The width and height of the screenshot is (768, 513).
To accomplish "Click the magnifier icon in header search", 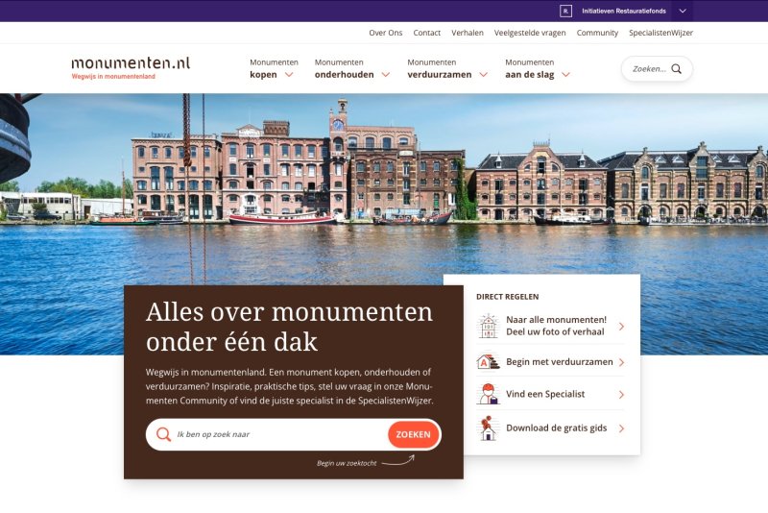I will pos(677,68).
